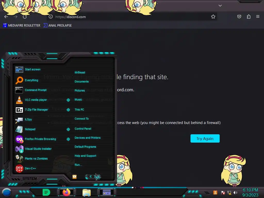The width and height of the screenshot is (264, 198).
Task: Open Documents from start menu
Action: tap(81, 81)
